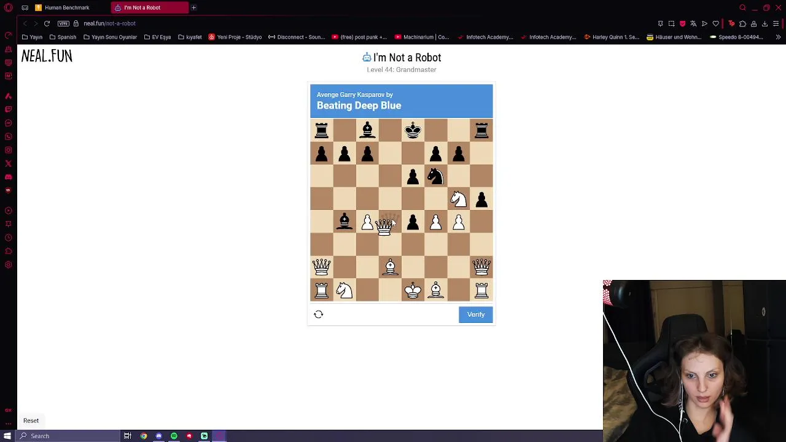Click the refresh puzzle icon below the board

pyautogui.click(x=318, y=314)
